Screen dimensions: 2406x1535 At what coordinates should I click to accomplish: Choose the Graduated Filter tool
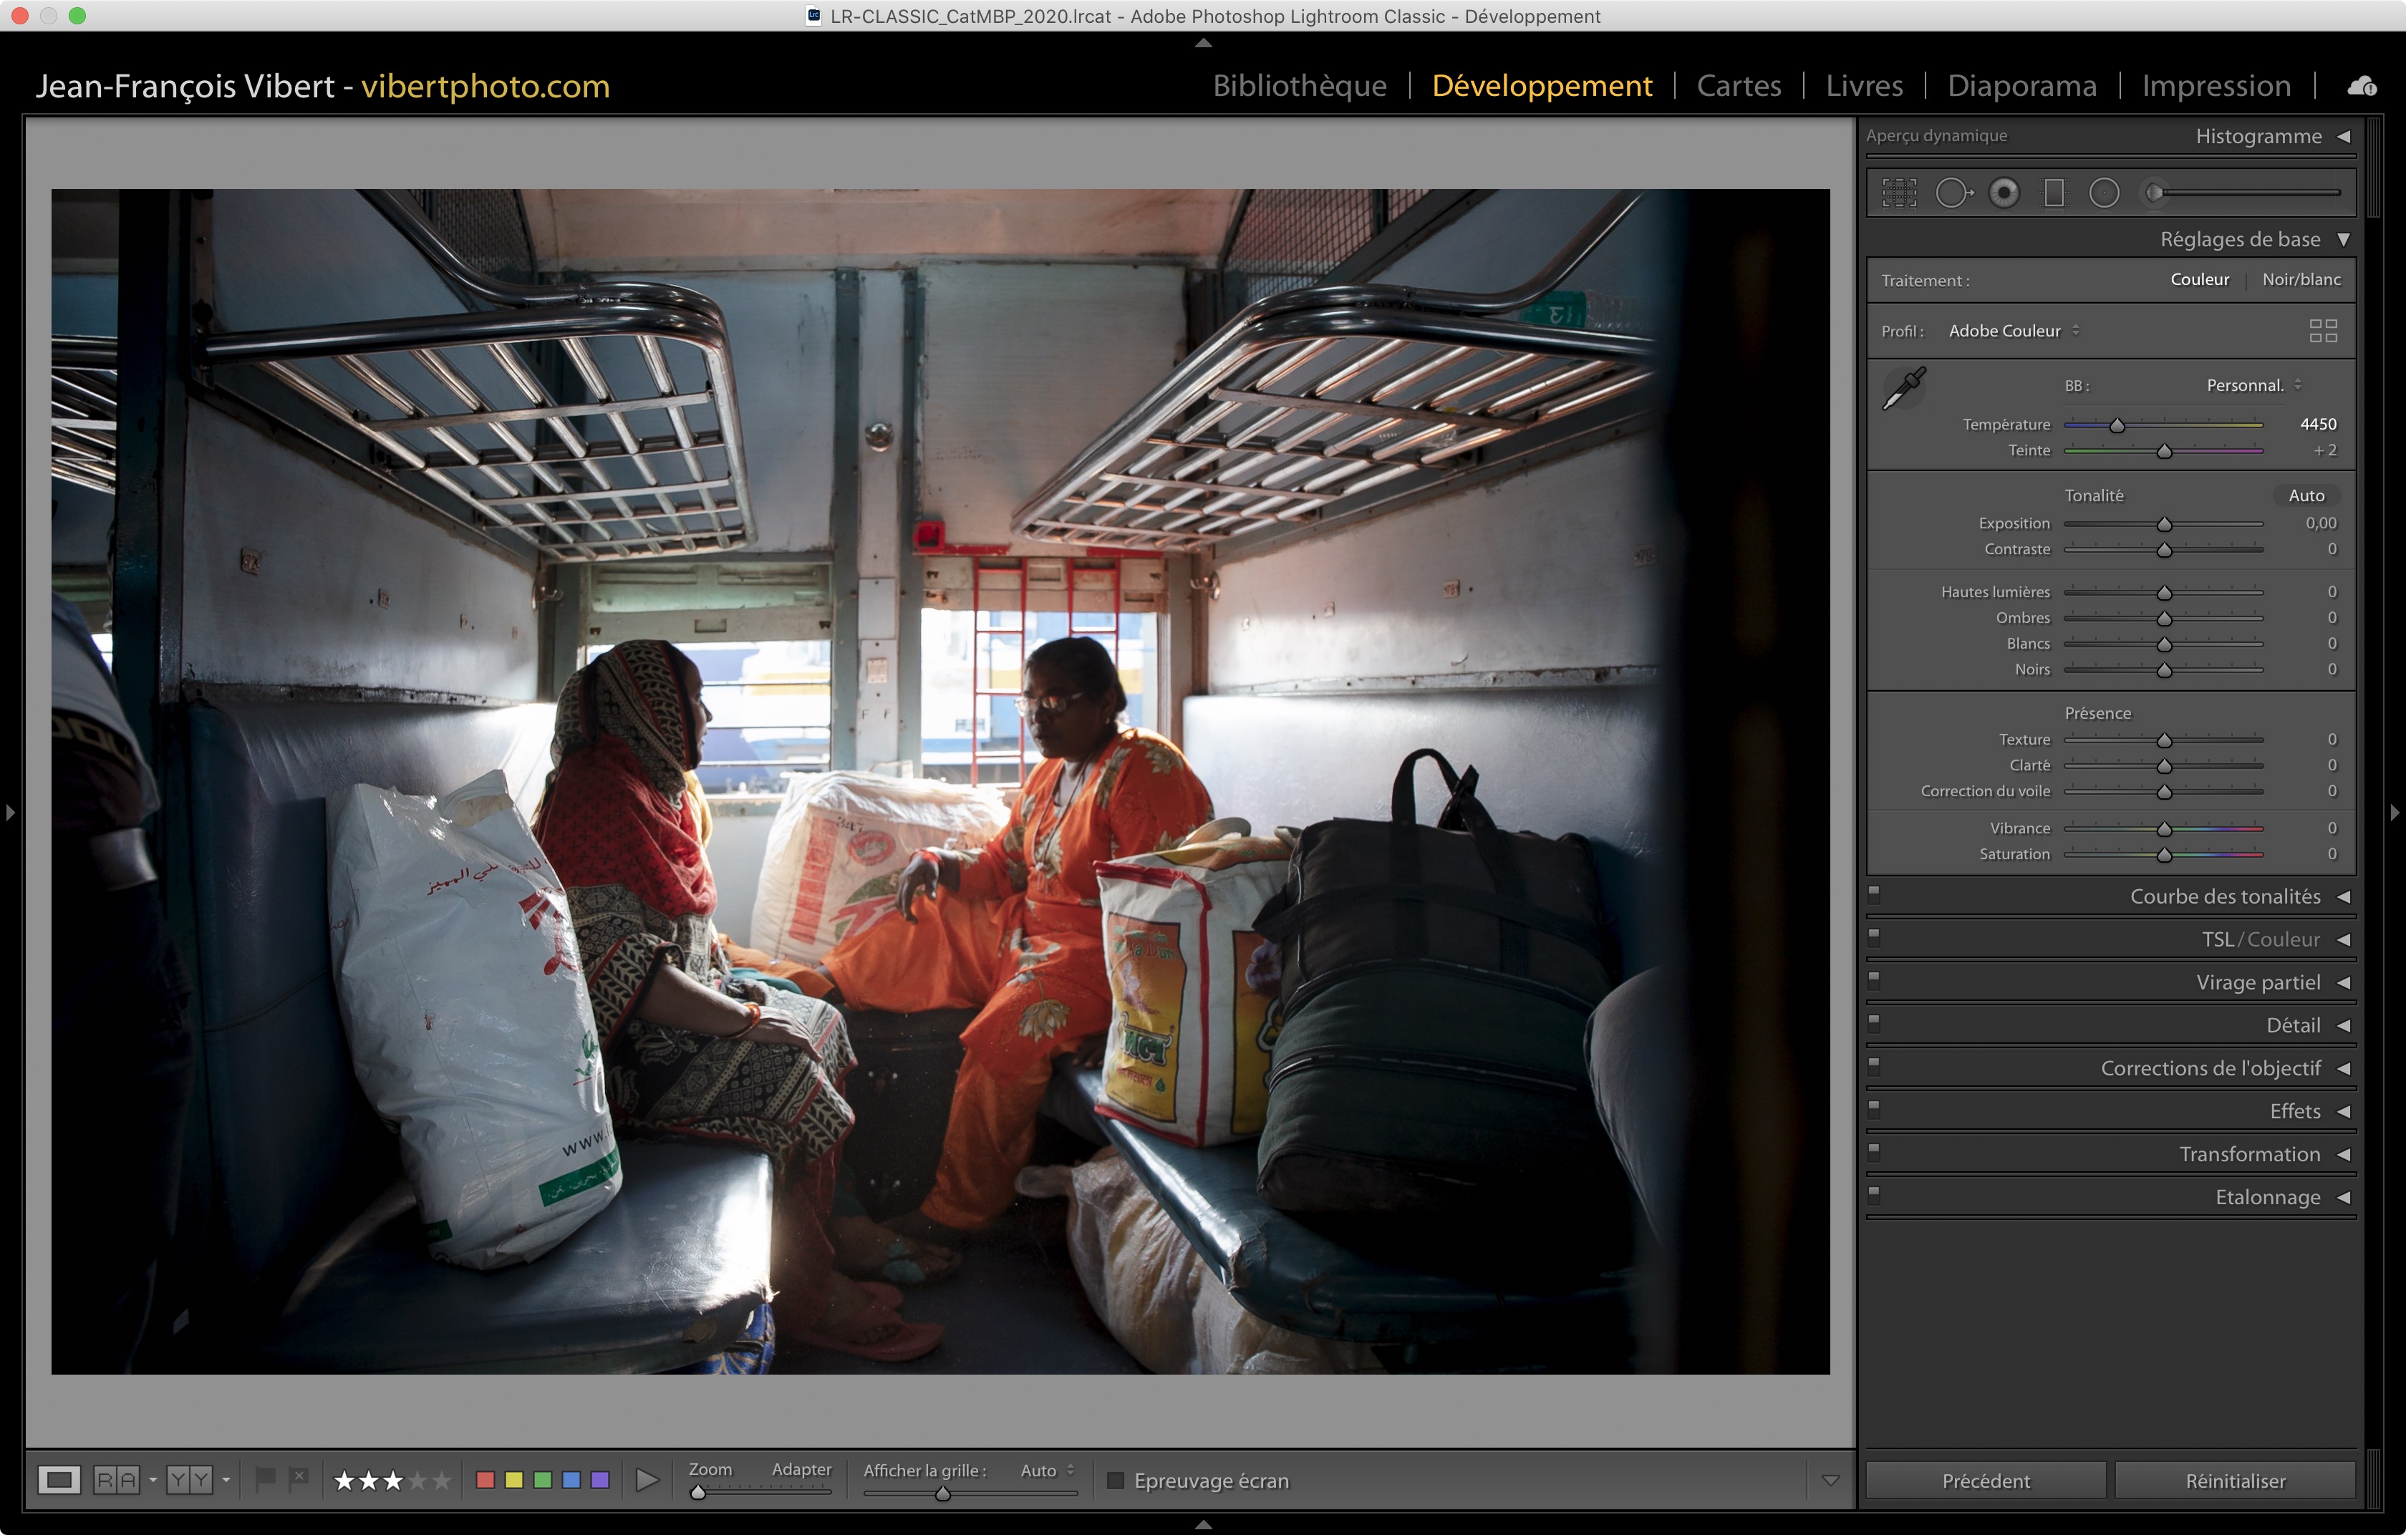coord(2053,193)
